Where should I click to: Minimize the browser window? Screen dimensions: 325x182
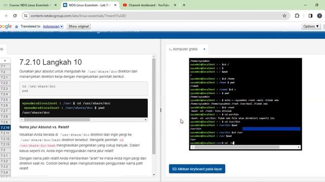pos(305,5)
